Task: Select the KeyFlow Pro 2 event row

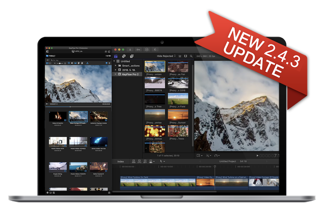Action: (127, 74)
